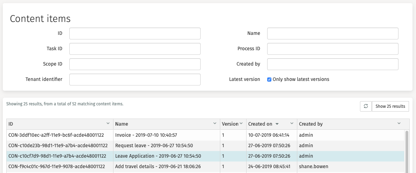Focus the ID filter input field
Screen dimensions: 416x173
pyautogui.click(x=135, y=33)
